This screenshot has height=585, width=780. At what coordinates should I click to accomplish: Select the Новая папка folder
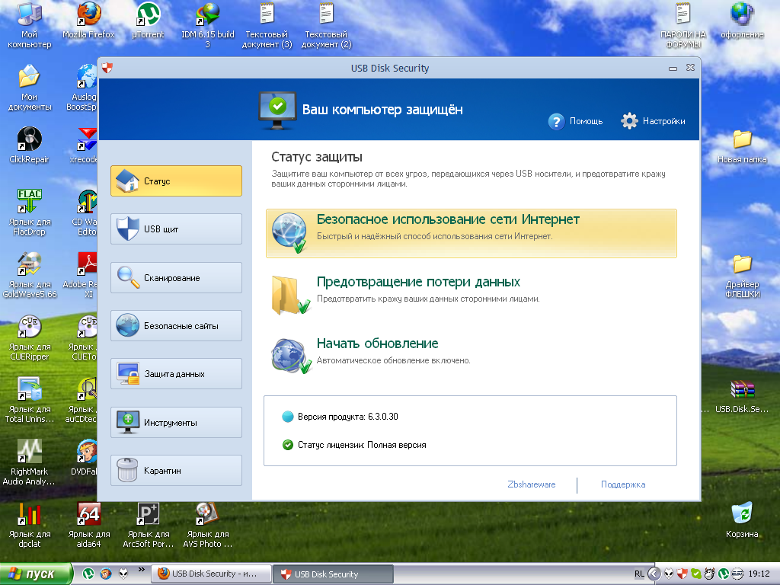[x=742, y=146]
